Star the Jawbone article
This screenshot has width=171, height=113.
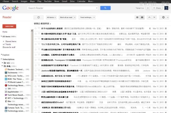35,71
